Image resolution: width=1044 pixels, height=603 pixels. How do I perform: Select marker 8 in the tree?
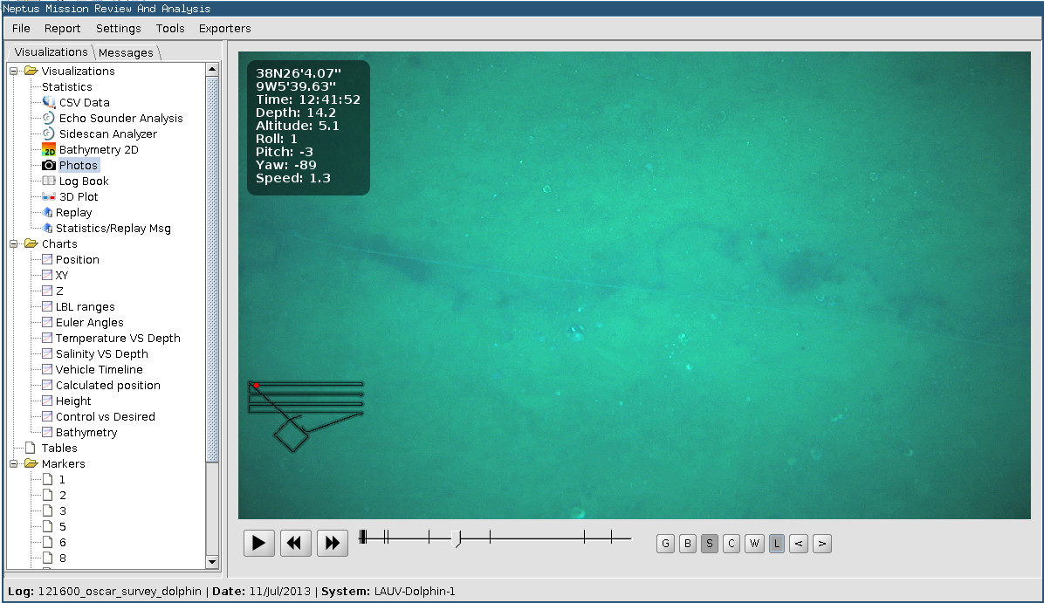click(x=63, y=558)
